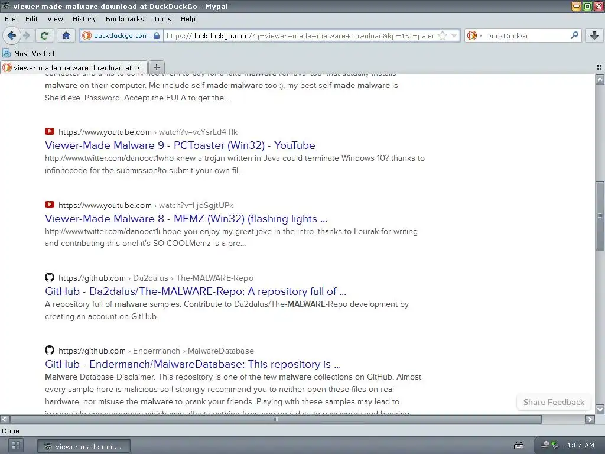Open Viewer-Made Malware 8 MEMZ result
Image resolution: width=605 pixels, height=454 pixels.
[x=186, y=219]
